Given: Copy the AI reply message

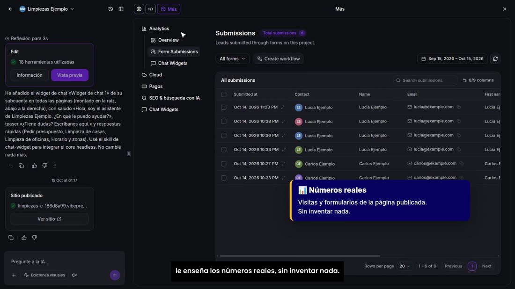Looking at the screenshot, I should coord(22,166).
